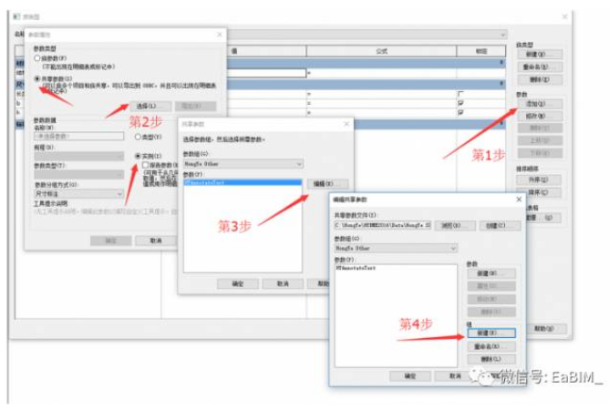Click 浏览(B) browse button

(x=455, y=226)
